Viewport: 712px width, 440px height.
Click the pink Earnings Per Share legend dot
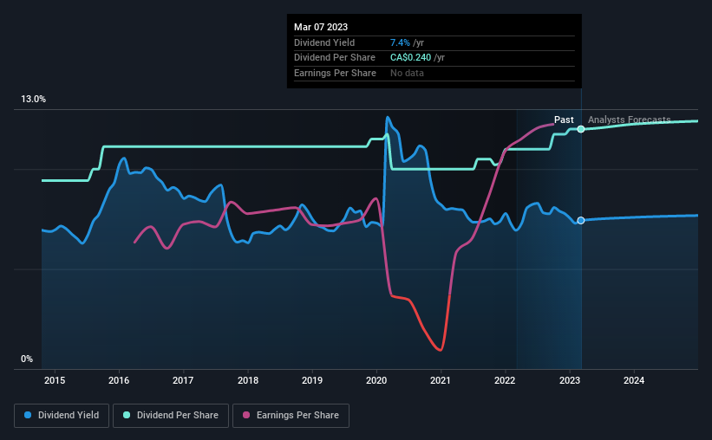(x=246, y=415)
